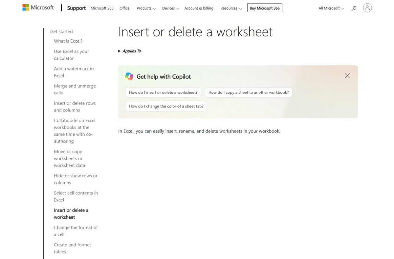Open the Office nav item
394x259 pixels.
tap(124, 8)
